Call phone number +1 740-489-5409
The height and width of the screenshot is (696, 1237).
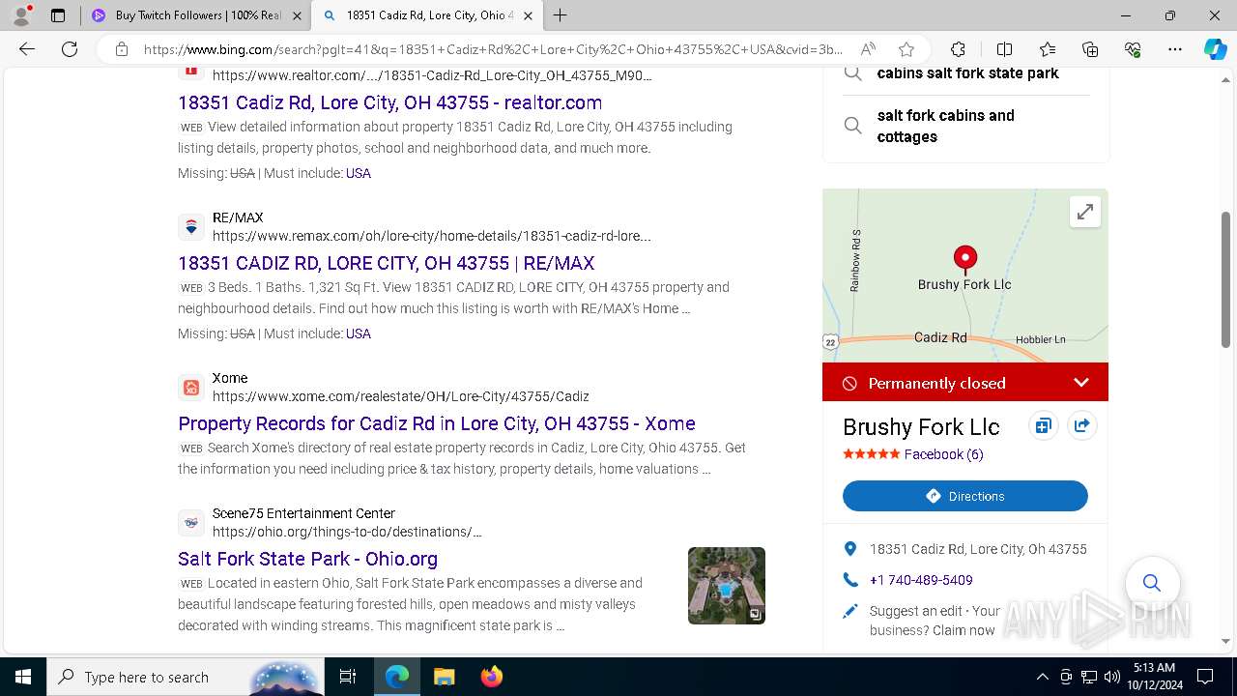[x=921, y=580]
